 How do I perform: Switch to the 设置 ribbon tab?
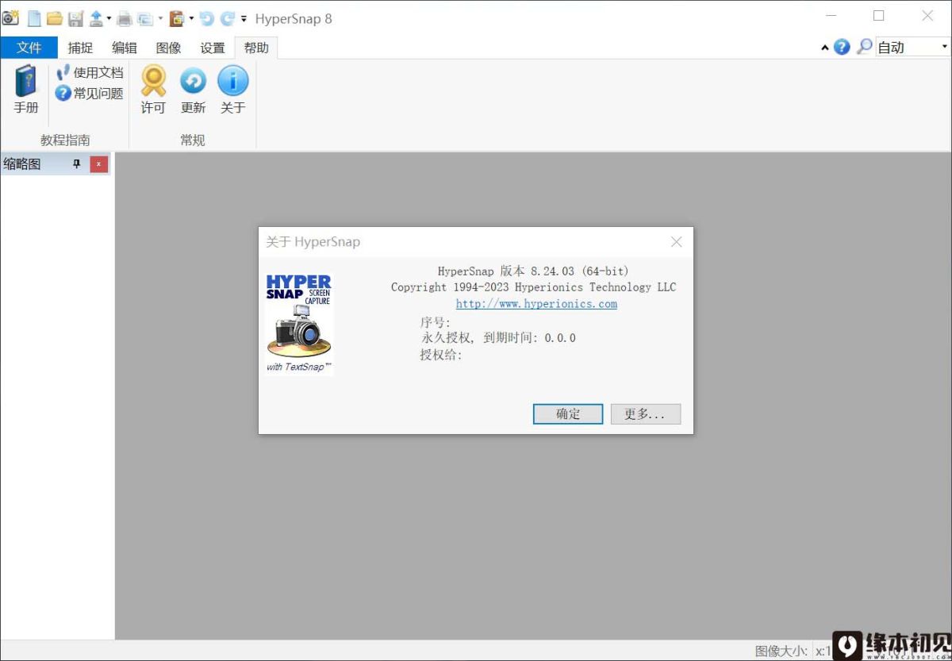[213, 48]
